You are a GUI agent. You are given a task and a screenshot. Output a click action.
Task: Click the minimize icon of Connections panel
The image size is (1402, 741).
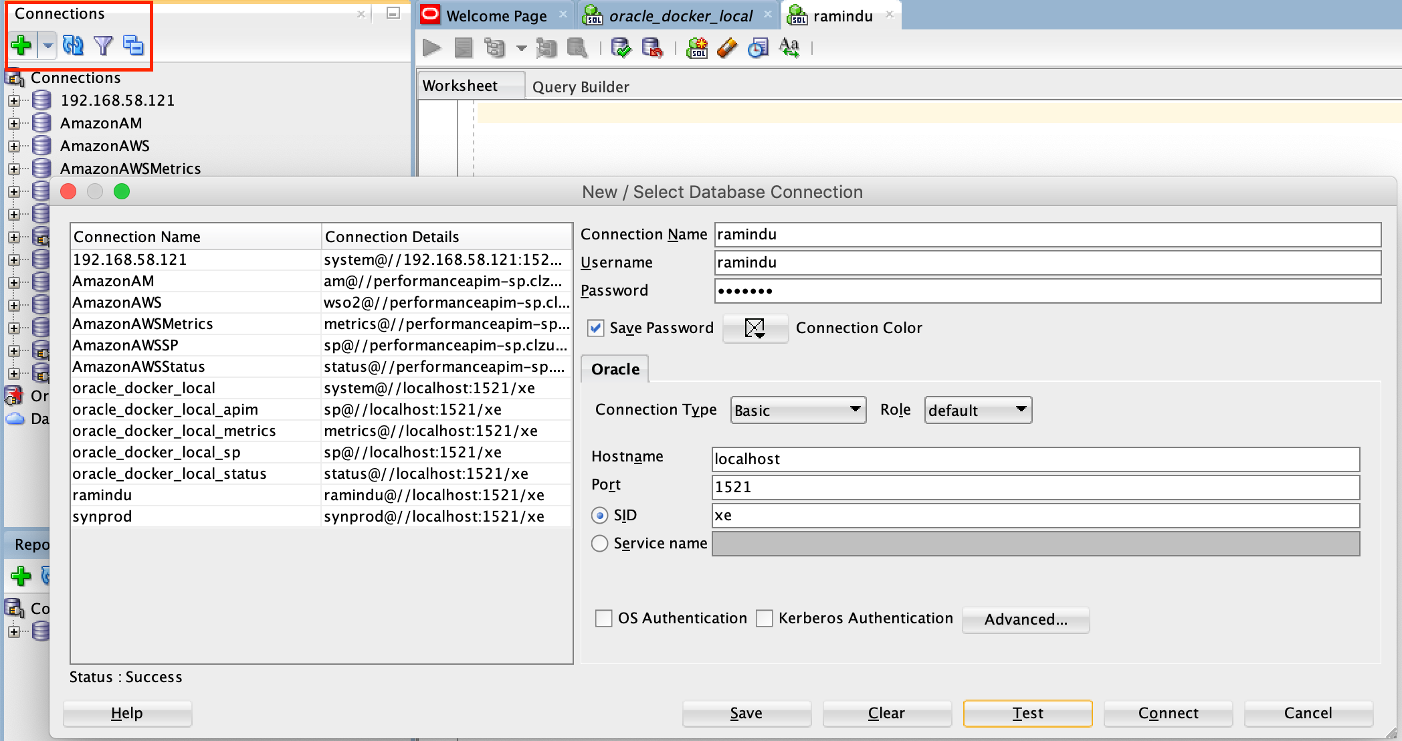click(x=394, y=13)
